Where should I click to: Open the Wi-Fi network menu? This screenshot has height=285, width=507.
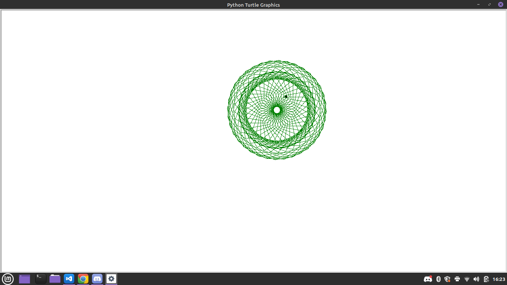click(x=467, y=279)
